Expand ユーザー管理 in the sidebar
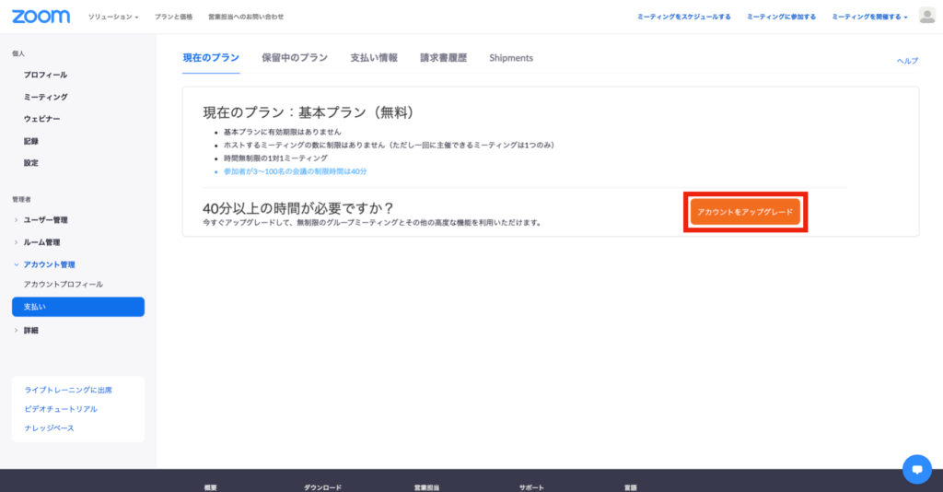The image size is (943, 492). pos(45,220)
